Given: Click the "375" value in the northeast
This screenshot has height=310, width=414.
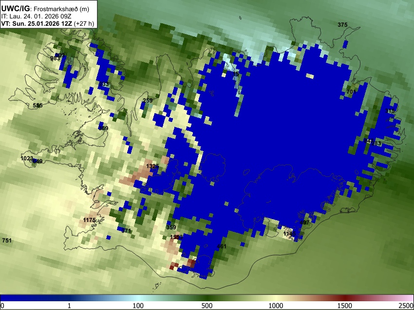Looking at the screenshot, I should 342,25.
